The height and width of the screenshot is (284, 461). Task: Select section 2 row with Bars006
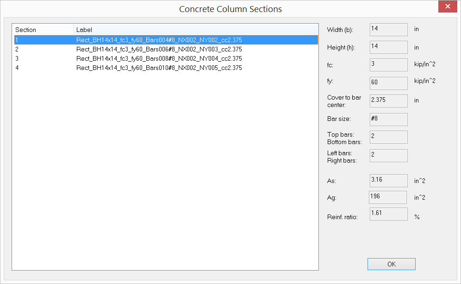click(159, 49)
